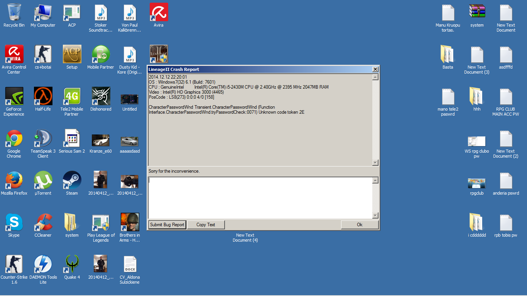Select the µTorrent desktop icon
This screenshot has width=527, height=296.
pos(43,184)
